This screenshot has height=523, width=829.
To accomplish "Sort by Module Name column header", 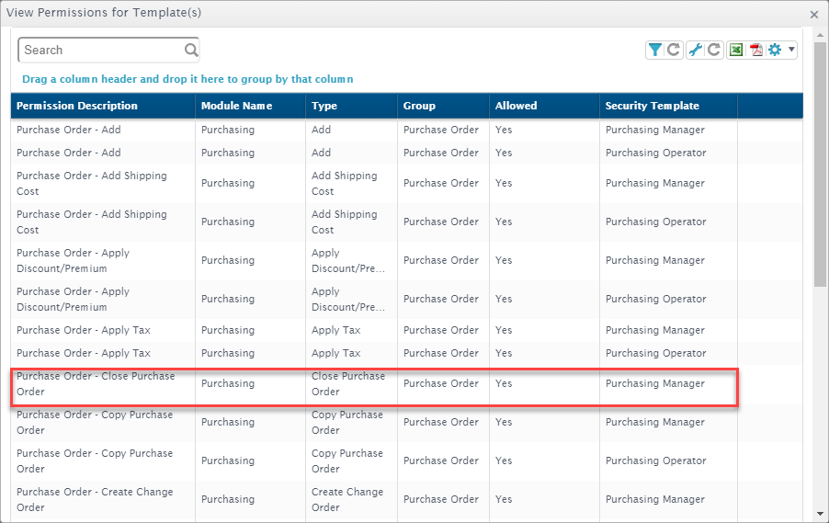I will point(236,106).
